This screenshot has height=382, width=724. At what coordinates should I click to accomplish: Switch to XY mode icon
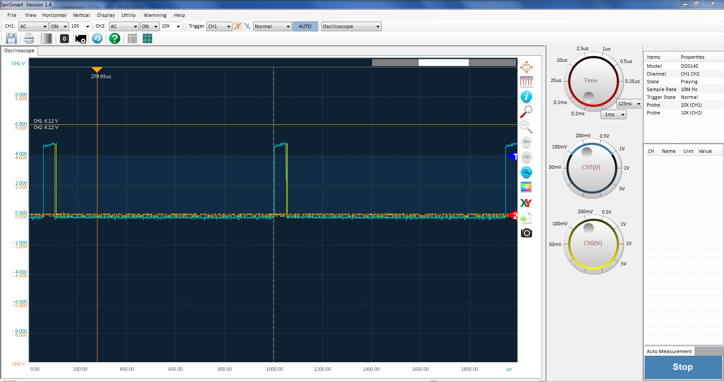coord(526,203)
